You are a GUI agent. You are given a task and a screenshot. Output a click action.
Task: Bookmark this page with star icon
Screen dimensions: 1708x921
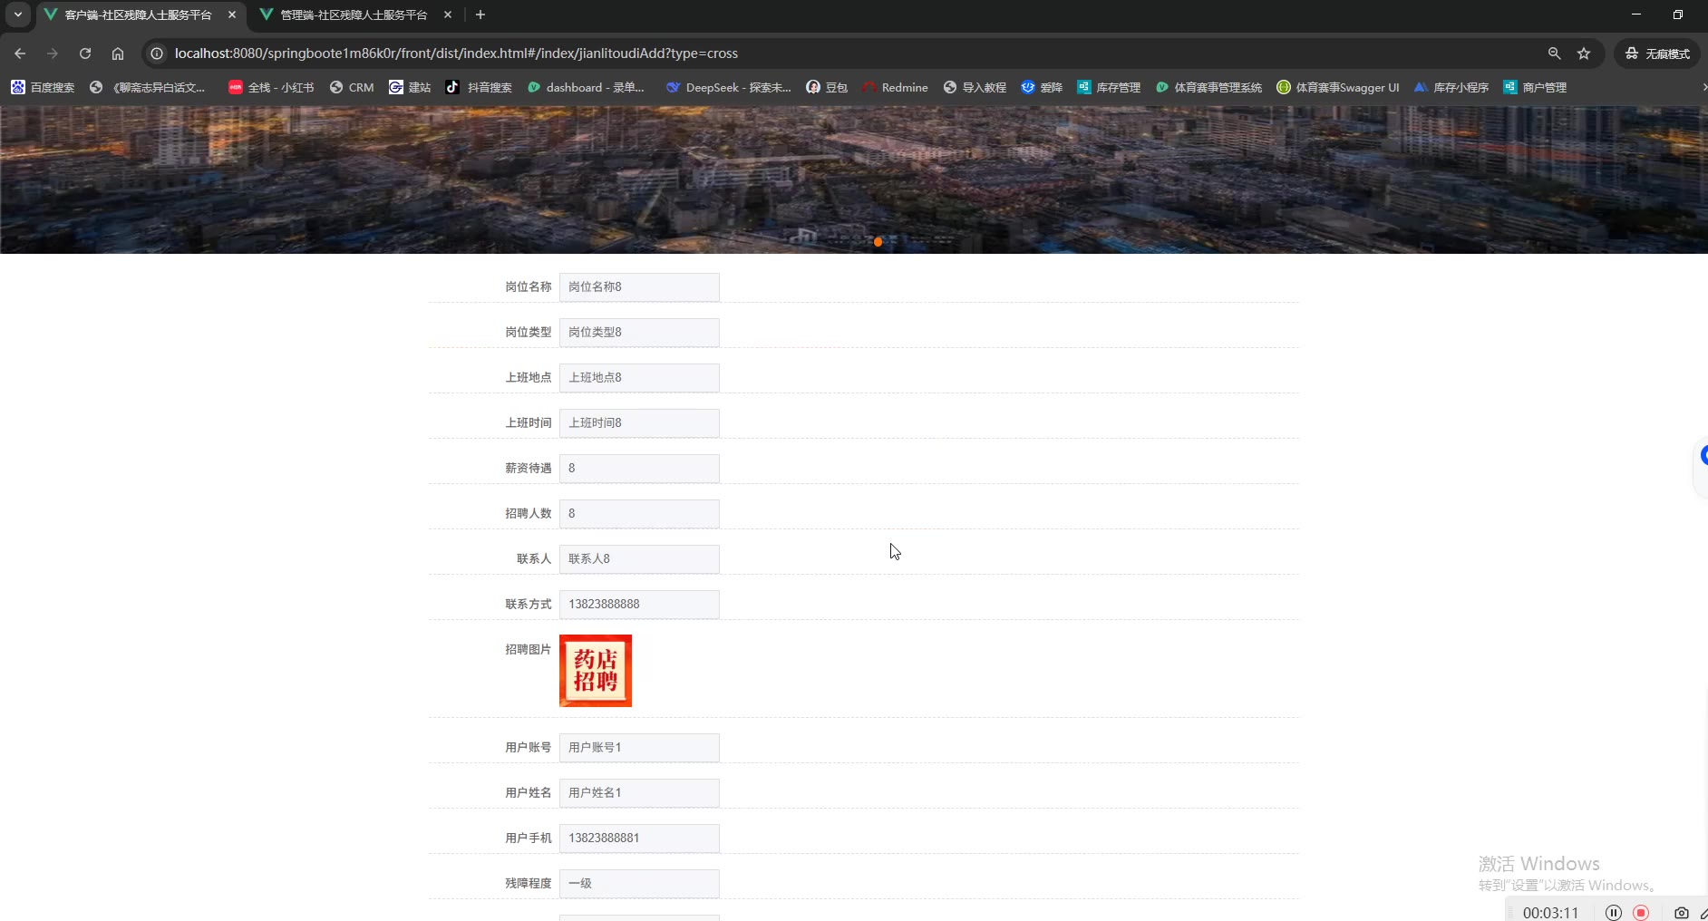pyautogui.click(x=1584, y=53)
